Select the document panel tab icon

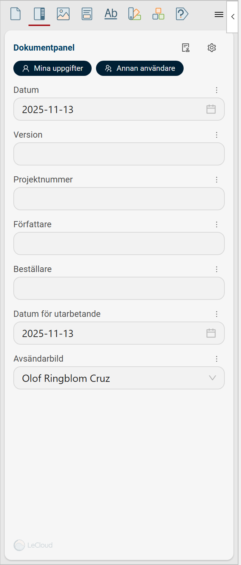pos(39,14)
